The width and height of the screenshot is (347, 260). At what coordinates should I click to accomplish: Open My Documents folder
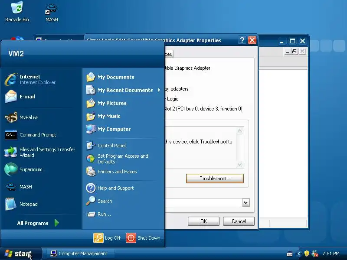(x=123, y=77)
